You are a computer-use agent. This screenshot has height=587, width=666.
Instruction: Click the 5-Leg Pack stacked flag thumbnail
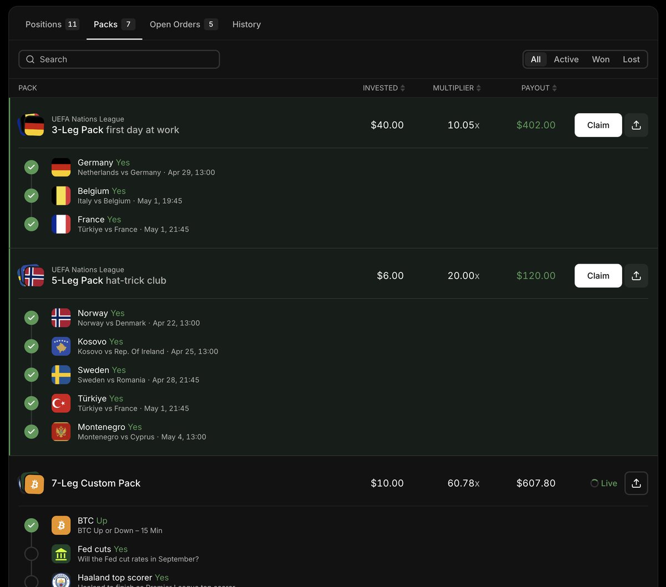coord(31,276)
